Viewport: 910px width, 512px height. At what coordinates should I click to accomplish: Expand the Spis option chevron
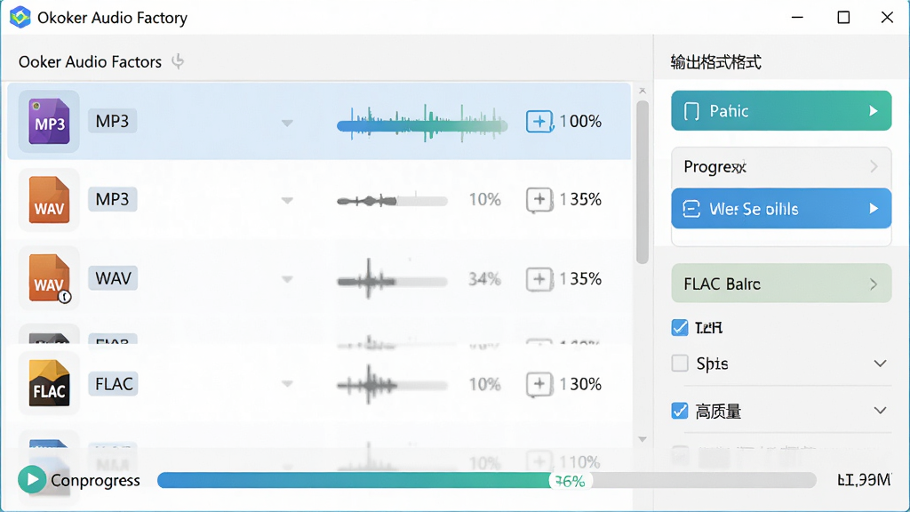click(880, 364)
